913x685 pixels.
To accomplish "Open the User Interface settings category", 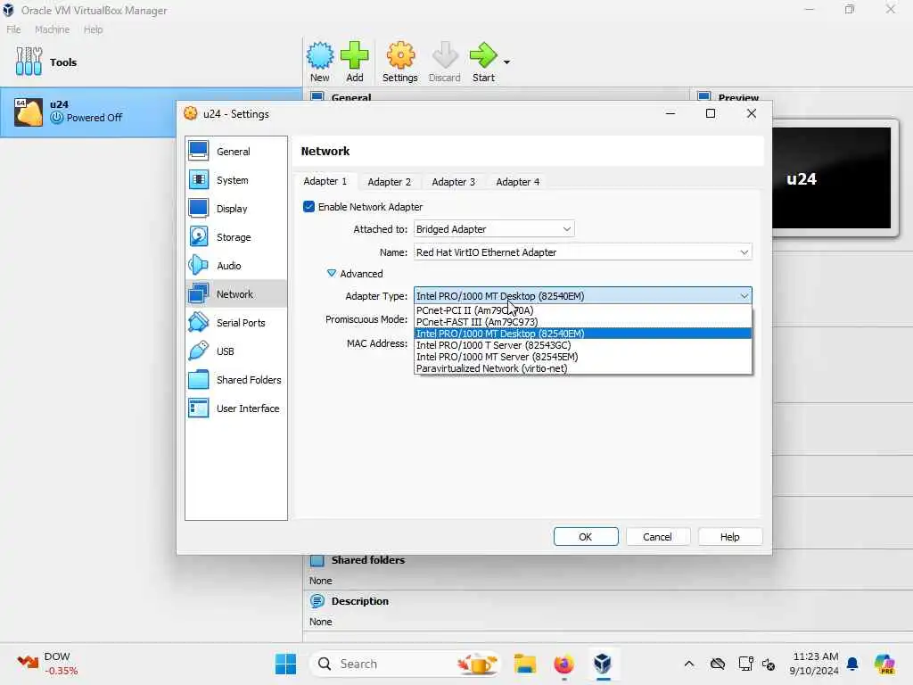I will coord(236,409).
